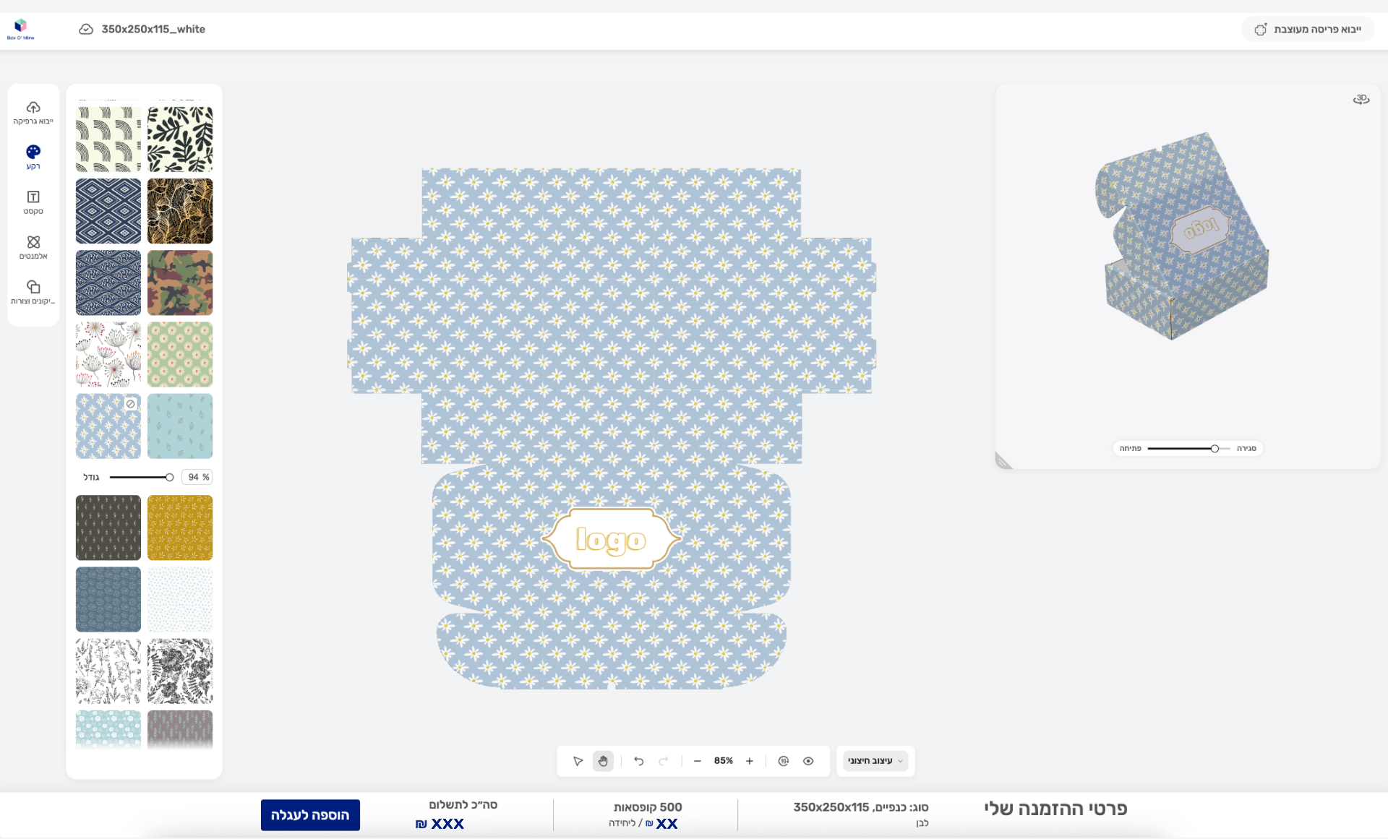Expand the exterior design dropdown
This screenshot has width=1388, height=839.
click(875, 761)
